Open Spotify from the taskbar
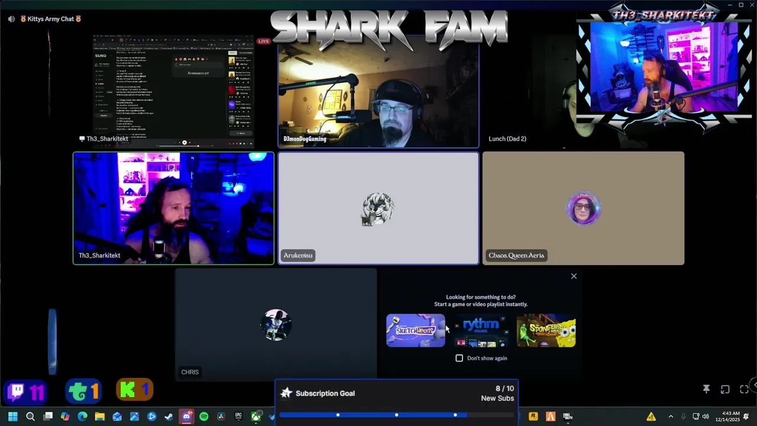The height and width of the screenshot is (426, 757). point(203,417)
